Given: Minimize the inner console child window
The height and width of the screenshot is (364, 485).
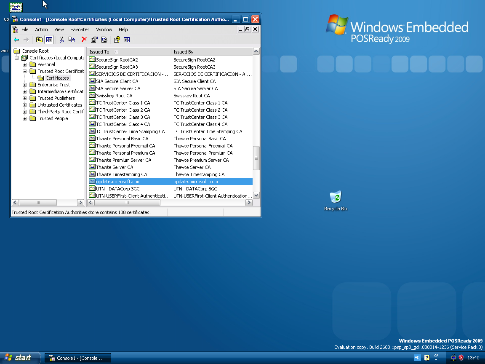Looking at the screenshot, I should (241, 29).
